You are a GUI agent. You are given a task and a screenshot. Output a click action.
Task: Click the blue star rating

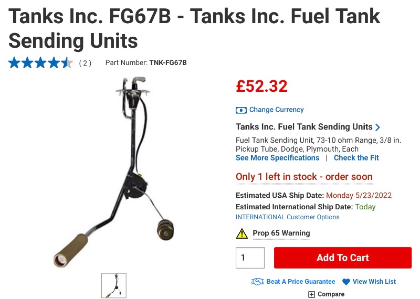[x=40, y=63]
